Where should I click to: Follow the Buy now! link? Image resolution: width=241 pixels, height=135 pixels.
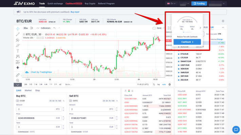click(75, 12)
